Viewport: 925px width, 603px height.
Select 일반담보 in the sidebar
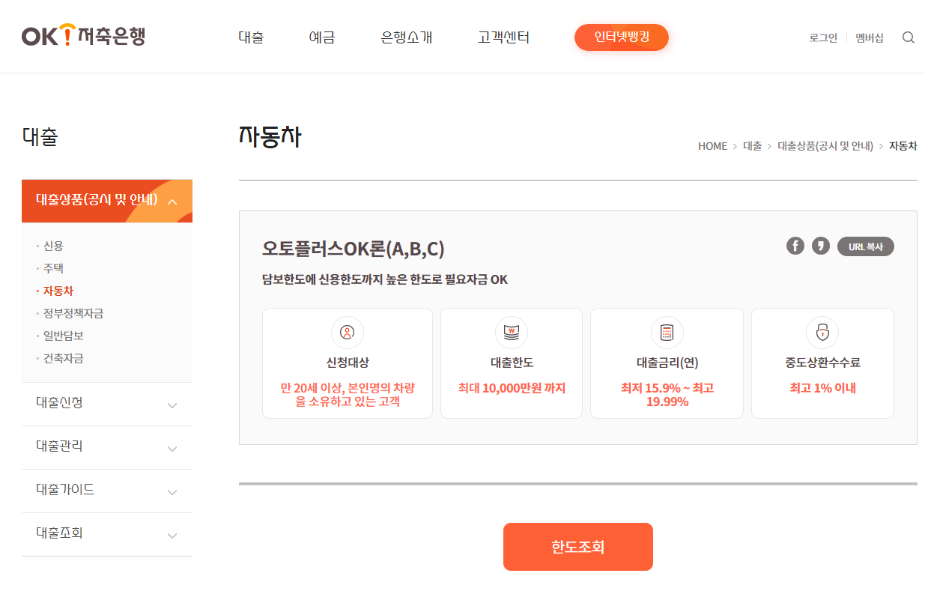pos(63,336)
